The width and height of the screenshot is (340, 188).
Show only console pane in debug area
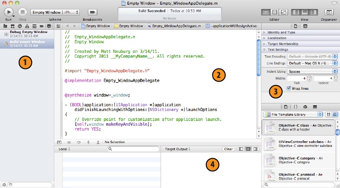pyautogui.click(x=255, y=149)
